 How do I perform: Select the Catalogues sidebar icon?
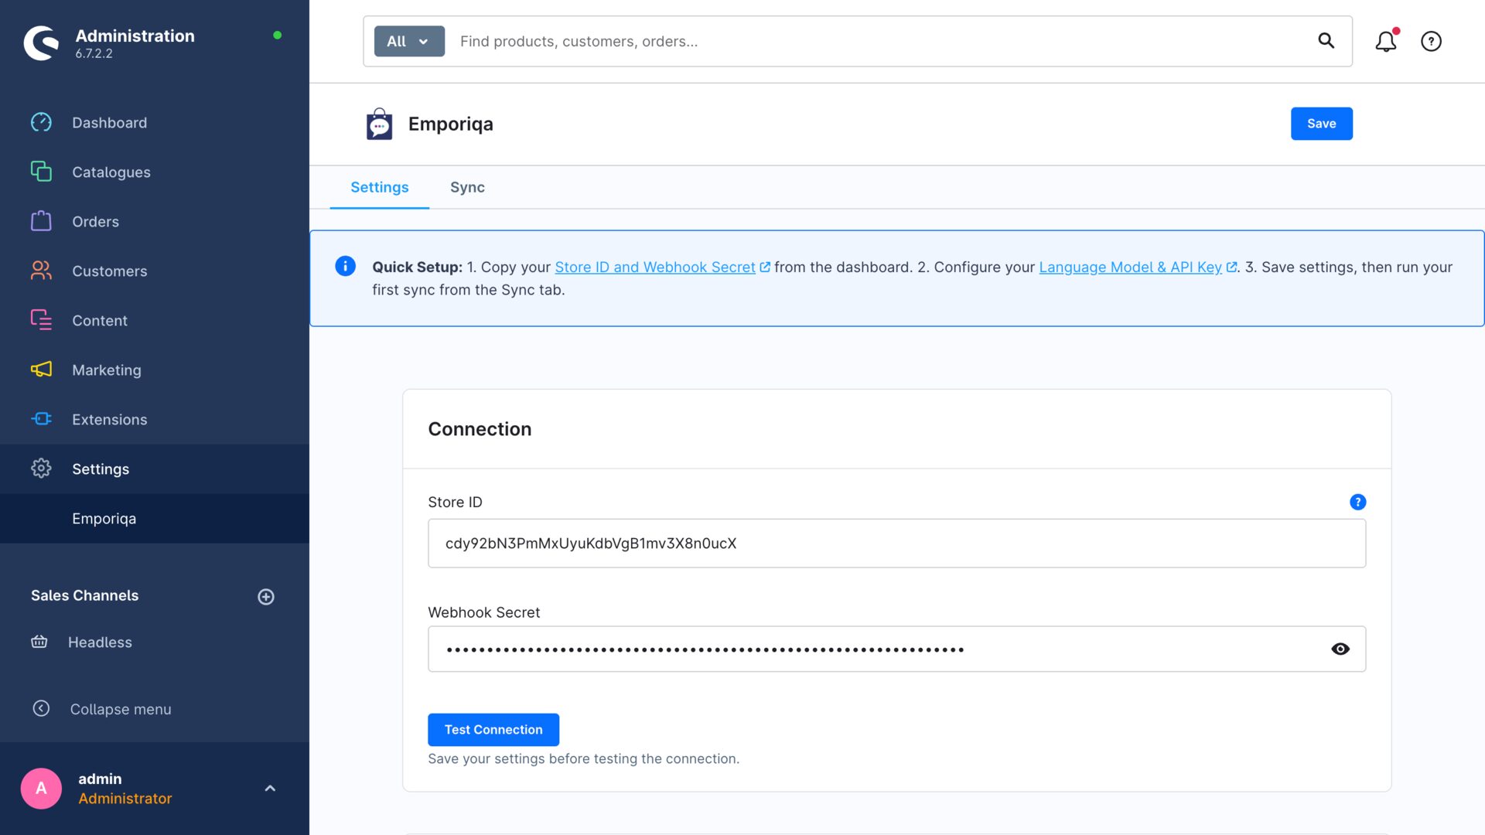41,172
